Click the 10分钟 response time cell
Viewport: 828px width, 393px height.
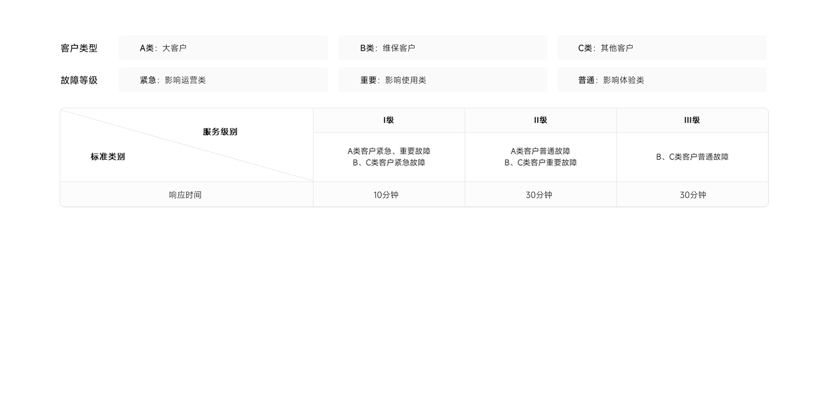click(386, 195)
